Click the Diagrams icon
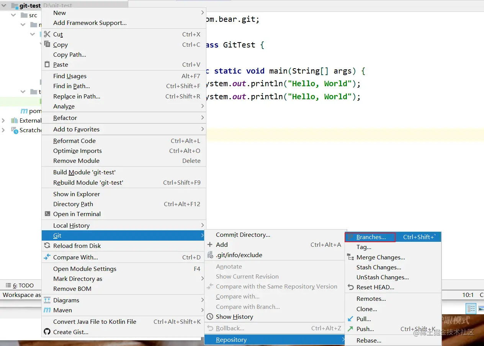Image resolution: width=484 pixels, height=346 pixels. point(47,300)
